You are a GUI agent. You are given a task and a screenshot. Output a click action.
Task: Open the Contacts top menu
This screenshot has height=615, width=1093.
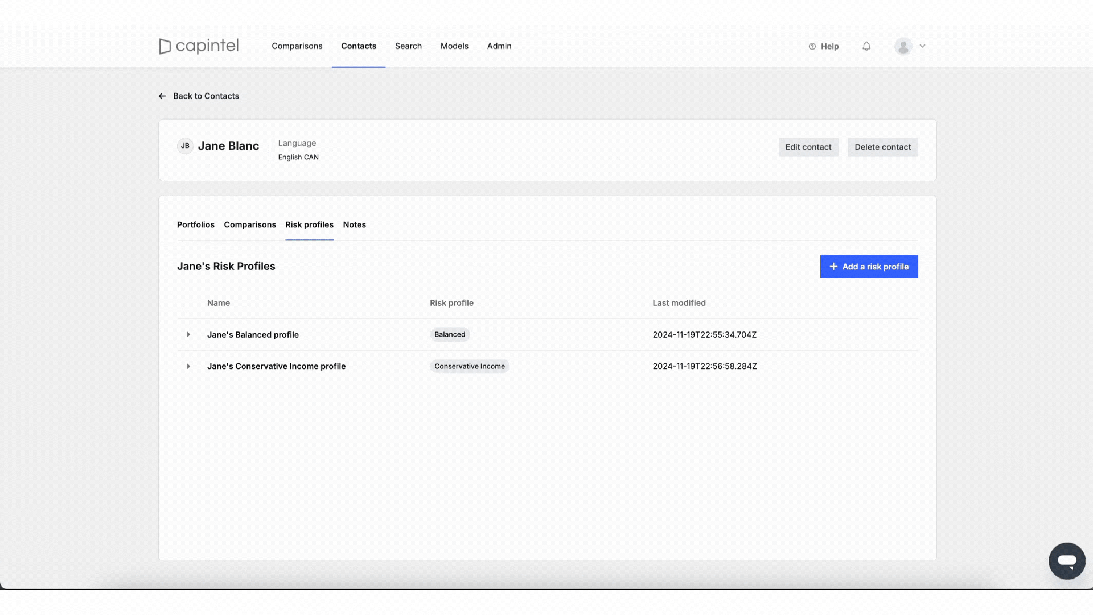click(359, 46)
